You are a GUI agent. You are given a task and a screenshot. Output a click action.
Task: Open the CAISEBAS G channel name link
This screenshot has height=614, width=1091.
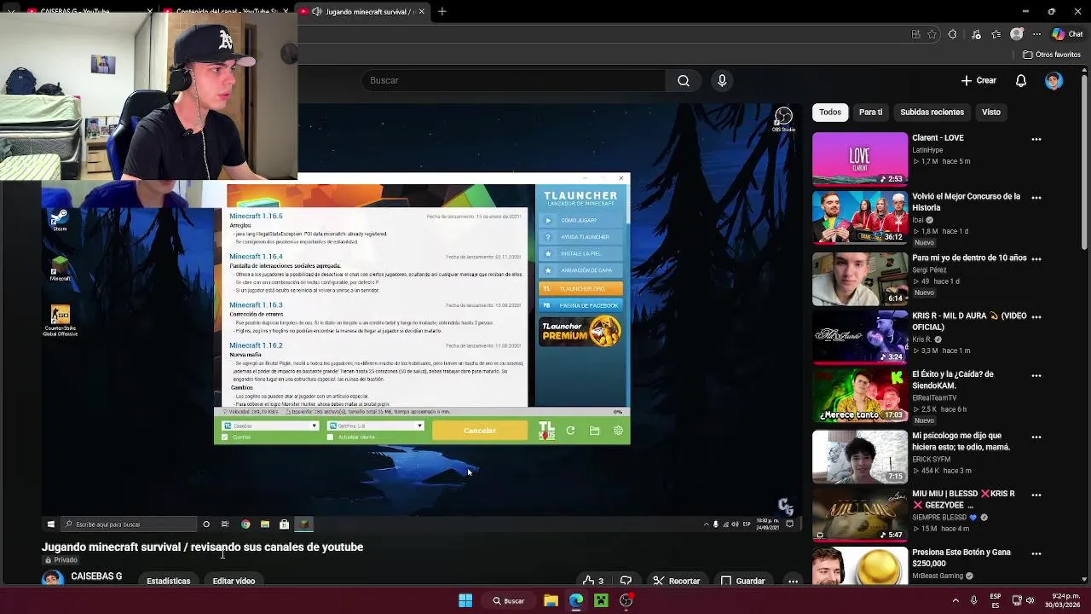pos(96,576)
